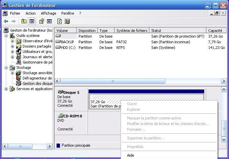Image resolution: width=229 pixels, height=159 pixels.
Task: Click the FAT32 file system cell
Action: [122, 42]
